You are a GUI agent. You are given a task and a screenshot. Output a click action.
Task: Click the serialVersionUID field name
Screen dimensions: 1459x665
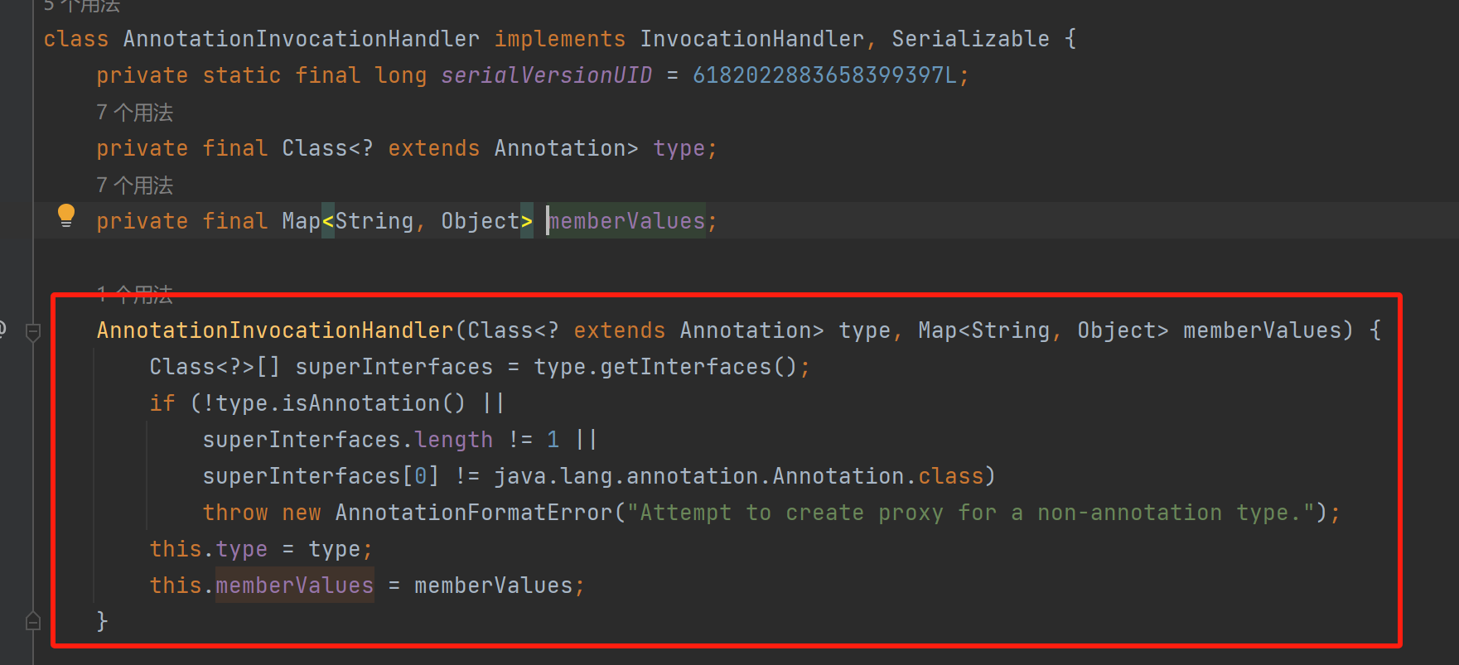coord(546,75)
